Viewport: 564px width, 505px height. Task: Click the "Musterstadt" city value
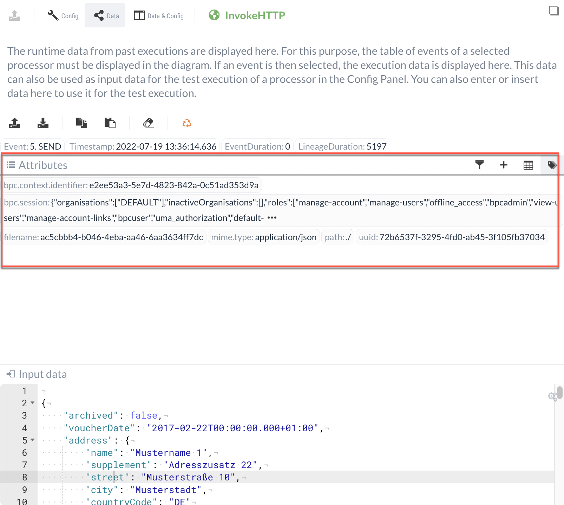166,490
